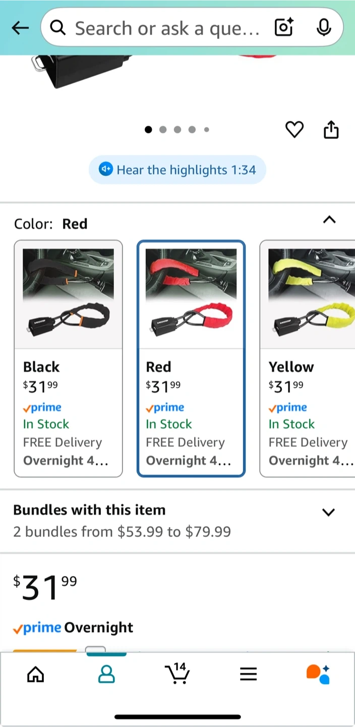Open camera lens search icon
Image resolution: width=355 pixels, height=727 pixels.
coord(284,28)
